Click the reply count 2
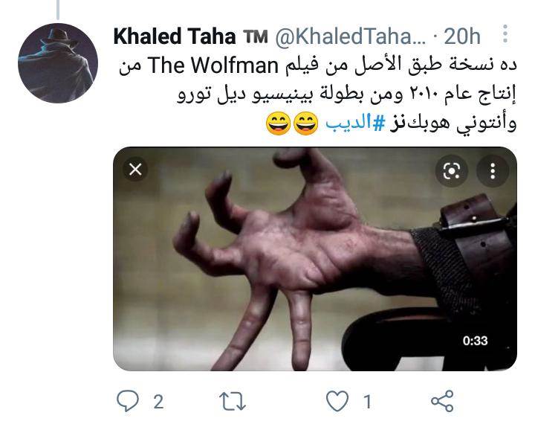Screen dimensions: 535x430 (158, 402)
